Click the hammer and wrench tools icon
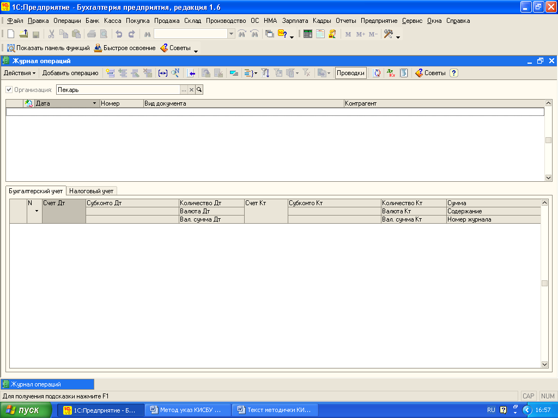Viewport: 558px width, 418px height. coord(388,34)
